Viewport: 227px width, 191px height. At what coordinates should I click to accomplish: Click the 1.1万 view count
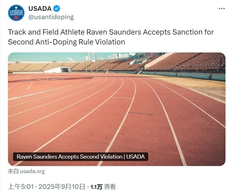click(96, 186)
